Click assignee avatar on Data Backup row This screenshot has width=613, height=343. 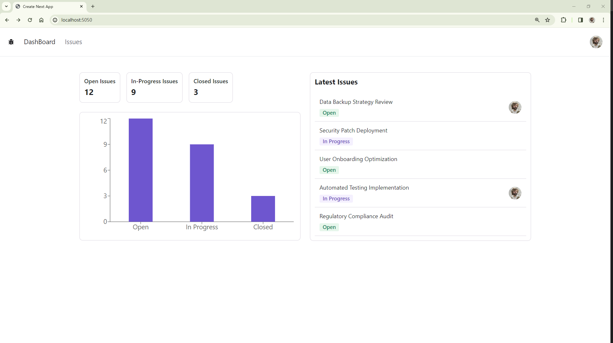click(x=515, y=107)
